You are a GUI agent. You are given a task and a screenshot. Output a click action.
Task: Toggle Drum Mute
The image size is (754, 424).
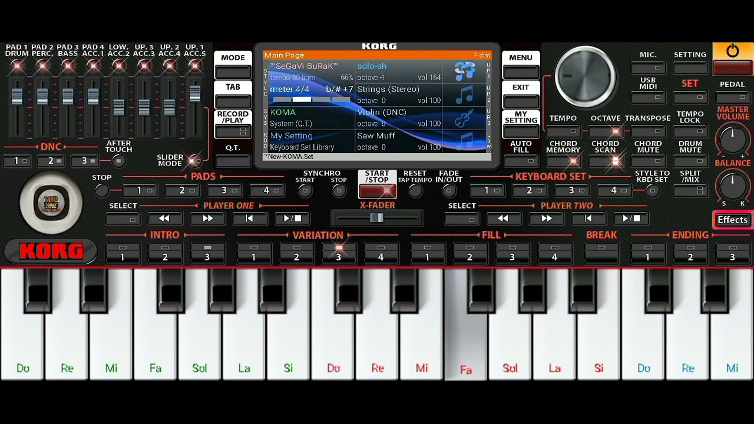[x=690, y=161]
